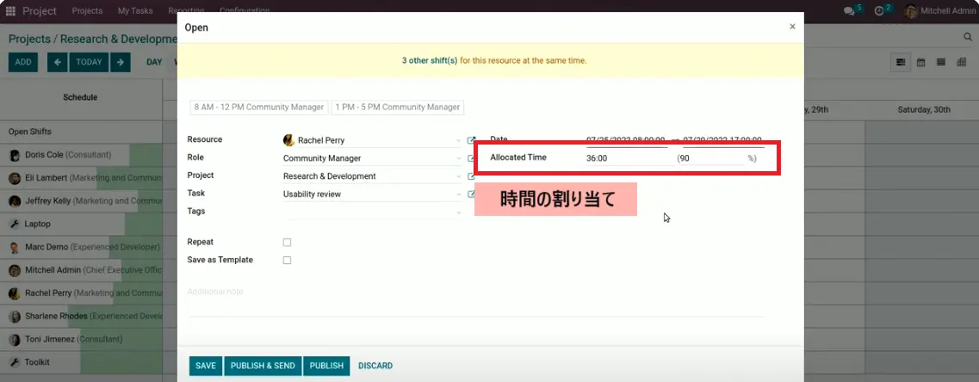
Task: Open Task external link icon
Action: point(471,194)
